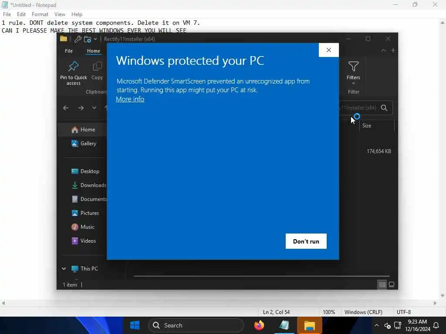Open the Windows Start menu

pyautogui.click(x=135, y=325)
